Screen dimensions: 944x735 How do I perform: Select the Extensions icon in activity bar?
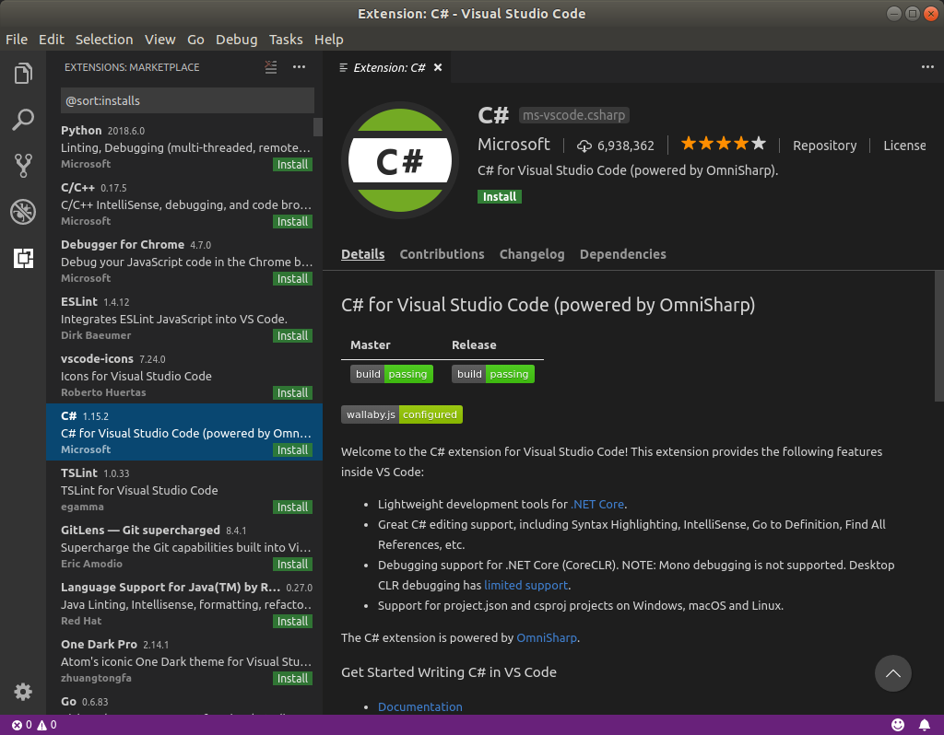pyautogui.click(x=23, y=261)
